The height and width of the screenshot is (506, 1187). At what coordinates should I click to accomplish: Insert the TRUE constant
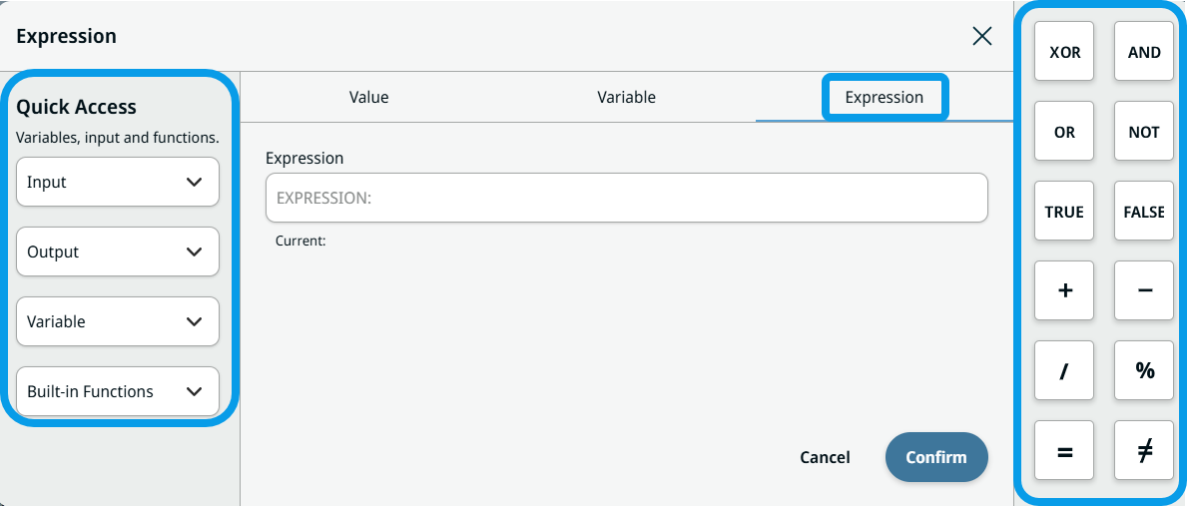tap(1064, 212)
